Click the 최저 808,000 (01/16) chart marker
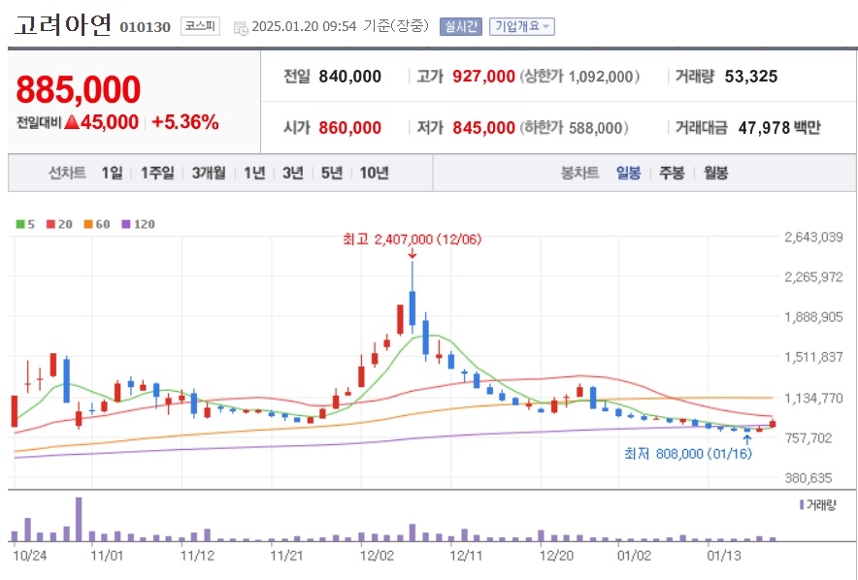 [688, 454]
